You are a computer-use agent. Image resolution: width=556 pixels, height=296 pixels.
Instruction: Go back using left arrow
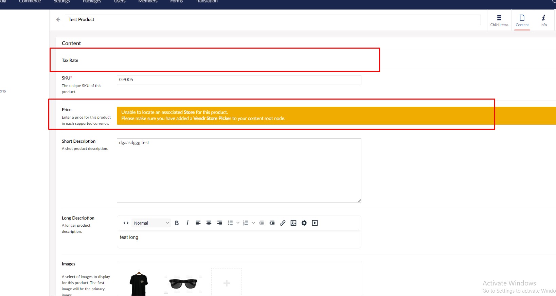tap(58, 20)
